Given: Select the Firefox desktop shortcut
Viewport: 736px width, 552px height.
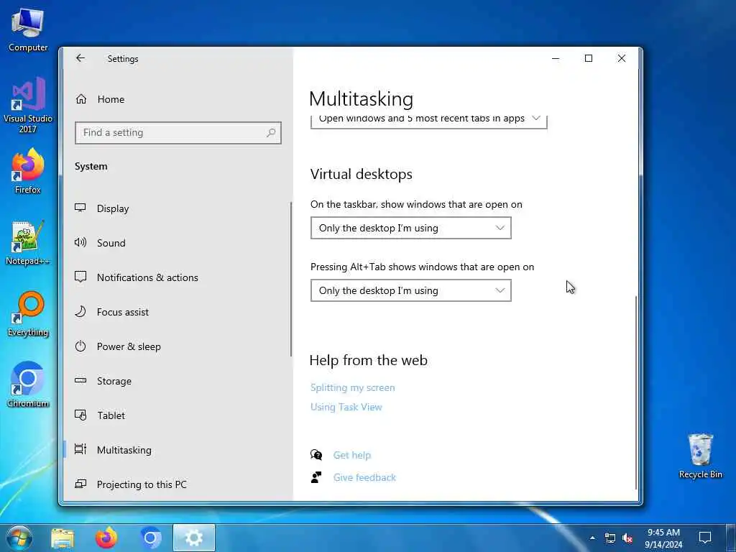Looking at the screenshot, I should (28, 171).
